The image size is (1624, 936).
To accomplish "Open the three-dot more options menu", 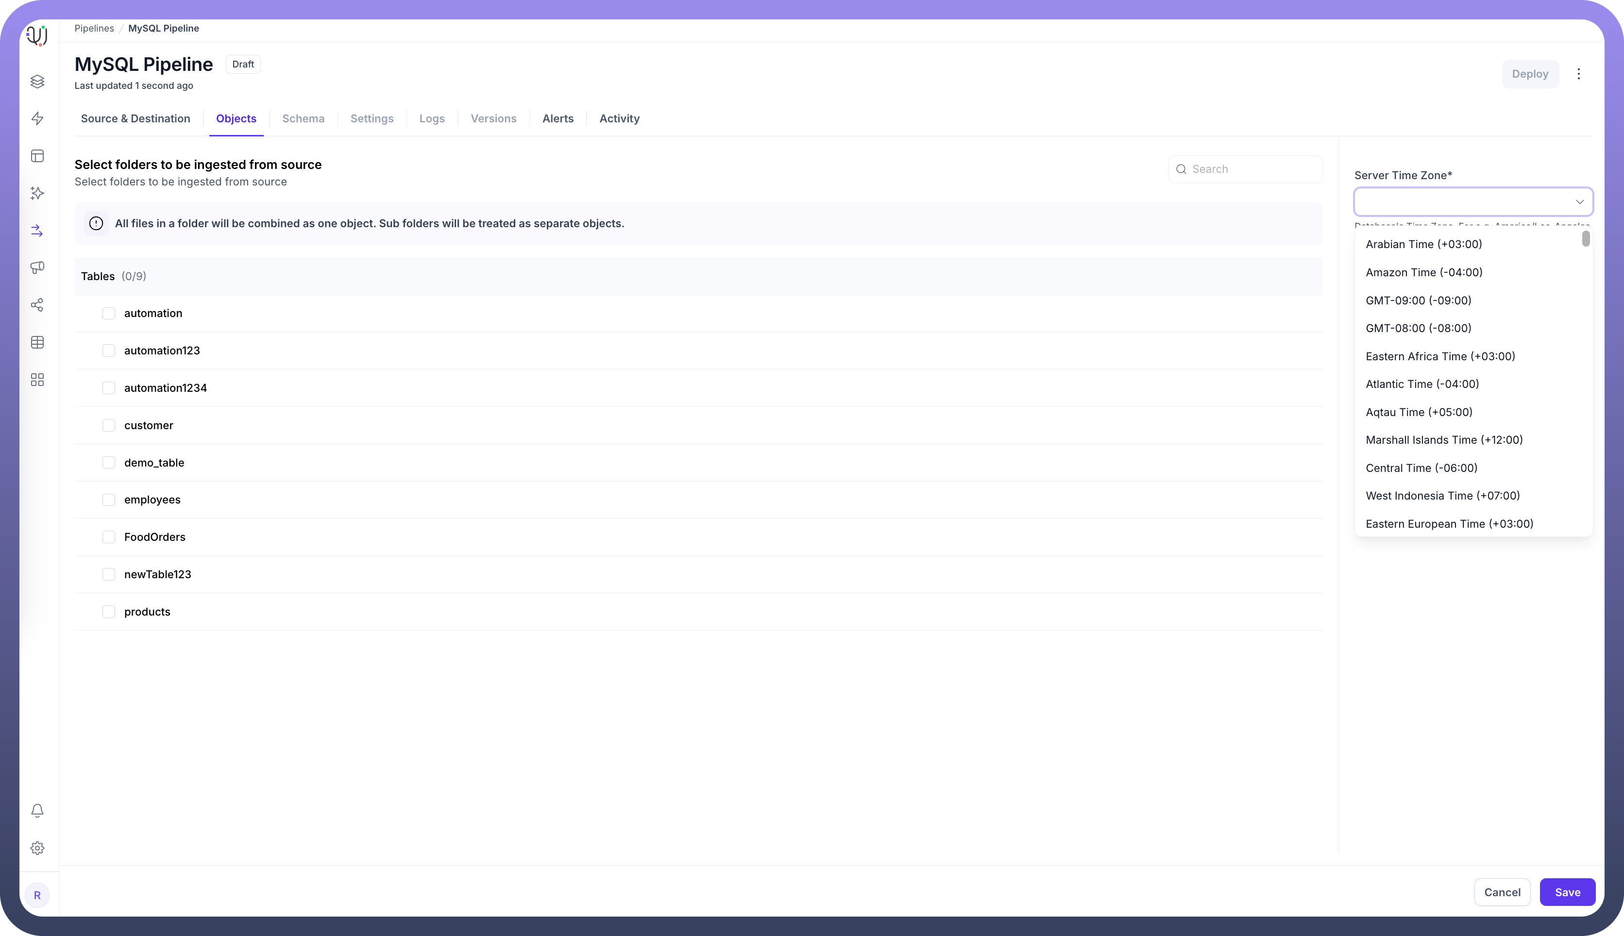I will pos(1578,74).
